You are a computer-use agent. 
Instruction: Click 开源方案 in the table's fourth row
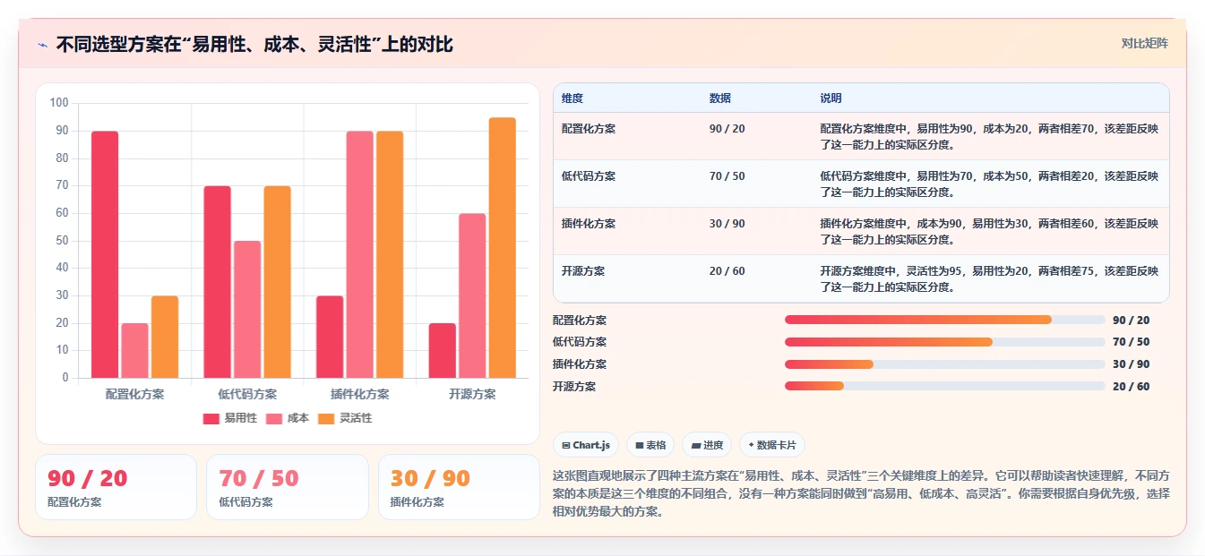coord(583,271)
